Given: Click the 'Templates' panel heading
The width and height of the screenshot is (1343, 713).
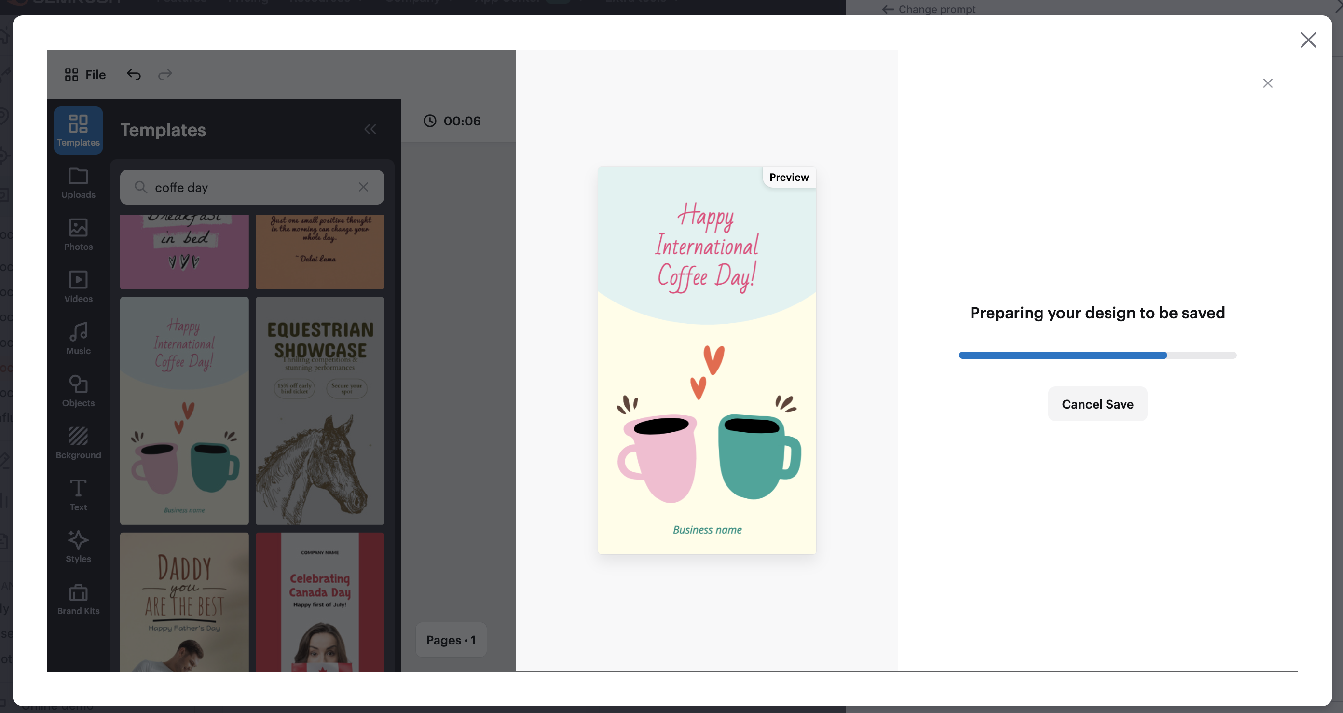Looking at the screenshot, I should click(x=163, y=130).
